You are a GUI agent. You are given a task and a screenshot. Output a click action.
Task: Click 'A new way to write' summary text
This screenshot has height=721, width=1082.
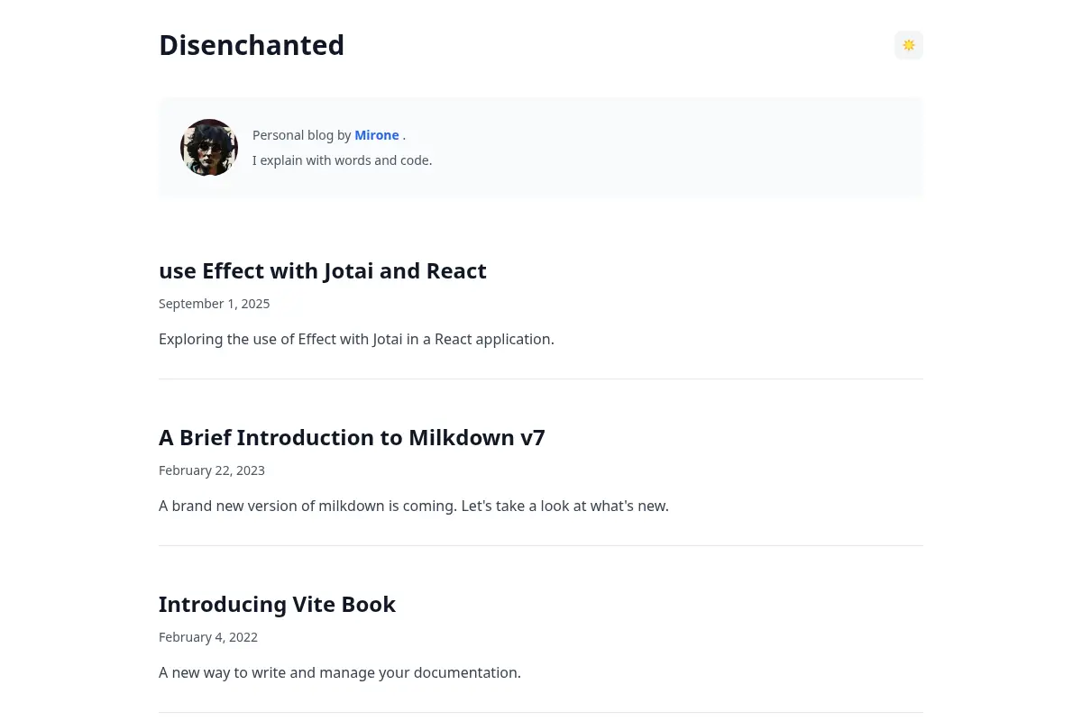pyautogui.click(x=340, y=673)
